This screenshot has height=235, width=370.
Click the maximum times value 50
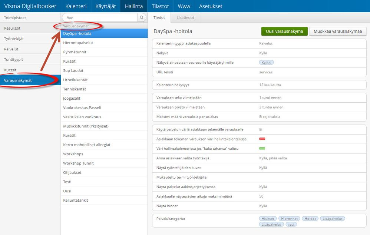(261, 196)
